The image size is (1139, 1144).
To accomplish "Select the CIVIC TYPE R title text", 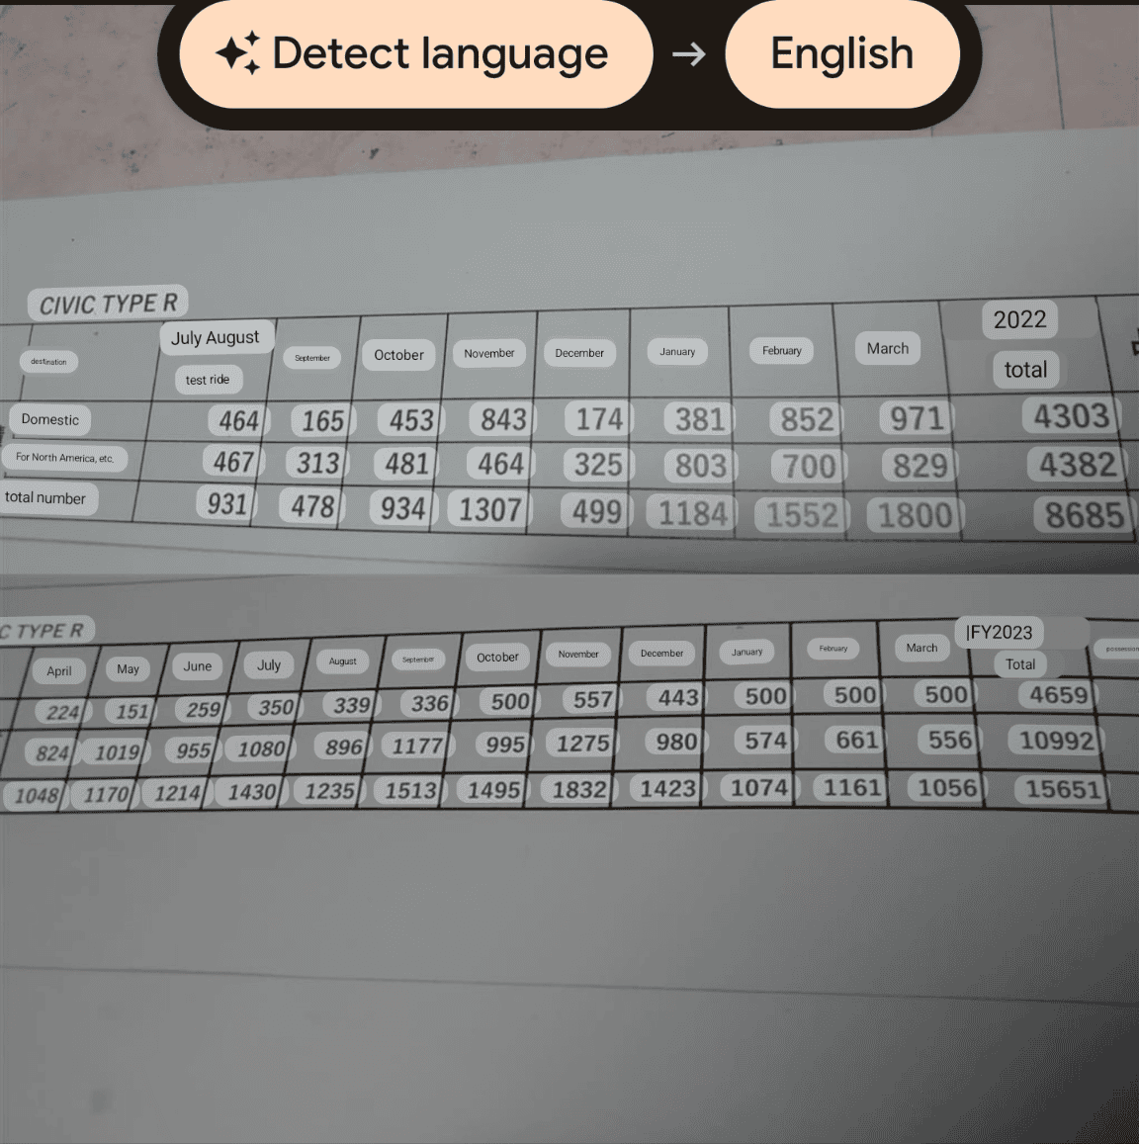I will point(108,303).
